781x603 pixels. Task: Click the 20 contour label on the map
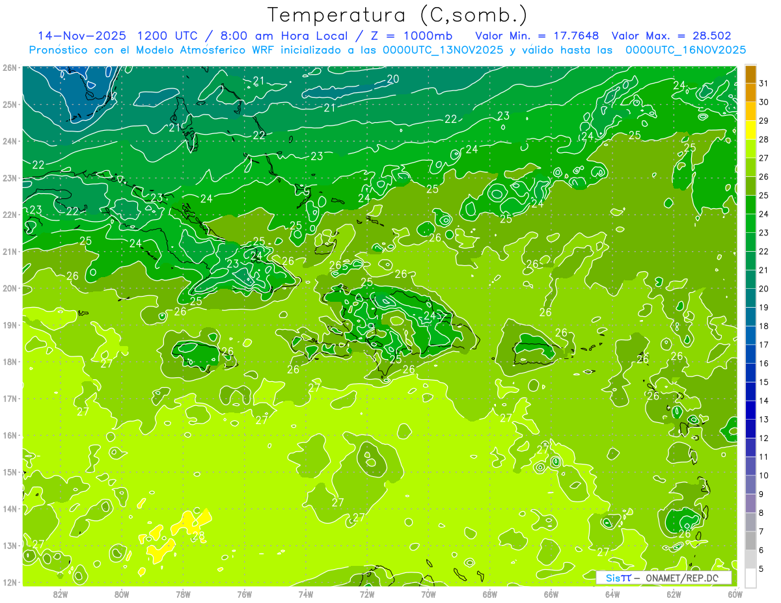point(393,79)
